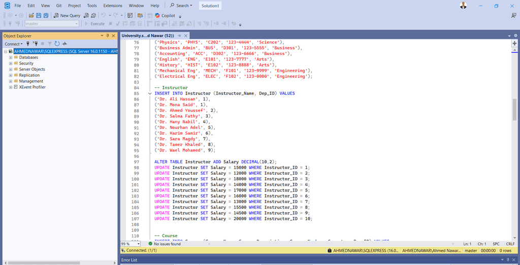Toggle auto-hide pin on Object Explorer

[108, 36]
